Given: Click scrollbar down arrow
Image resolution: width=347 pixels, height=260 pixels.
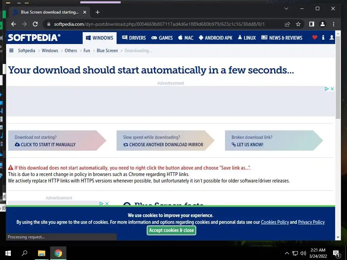Looking at the screenshot, I should click(x=338, y=237).
